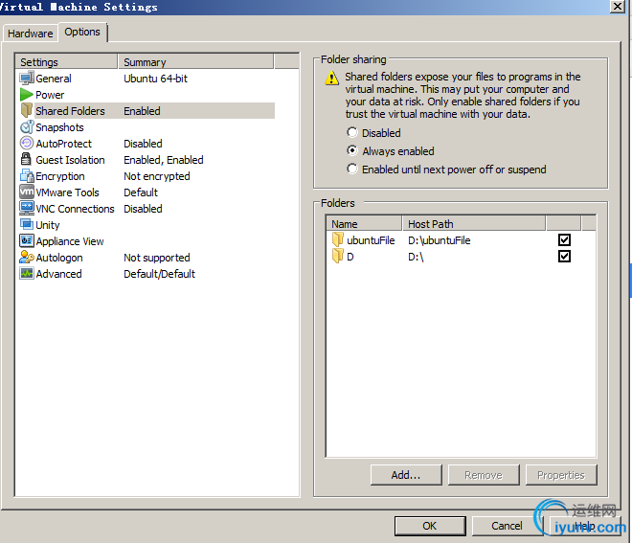The width and height of the screenshot is (632, 543).
Task: Select the Power settings label
Action: (50, 95)
